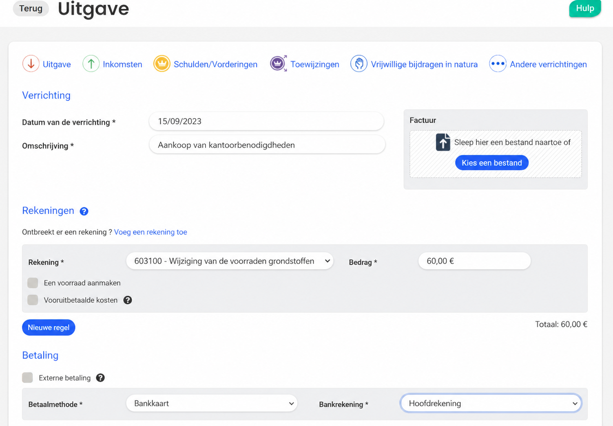Open help icon beside Vooruitbetaalde kosten
The height and width of the screenshot is (426, 613).
pyautogui.click(x=128, y=300)
